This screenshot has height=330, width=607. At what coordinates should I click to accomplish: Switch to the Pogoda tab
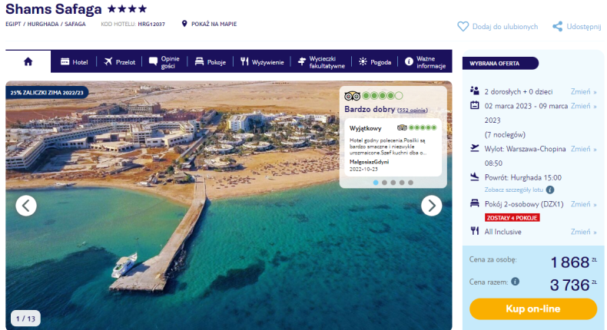click(x=375, y=62)
